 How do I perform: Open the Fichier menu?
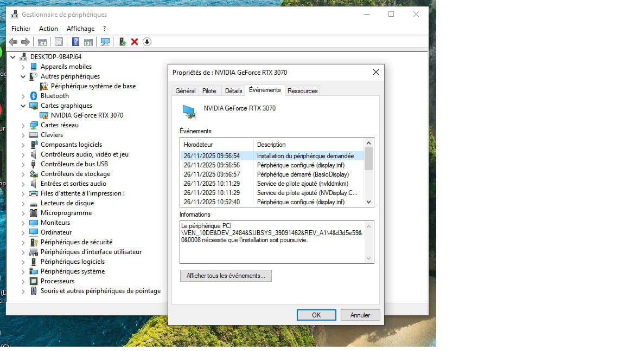pos(21,29)
